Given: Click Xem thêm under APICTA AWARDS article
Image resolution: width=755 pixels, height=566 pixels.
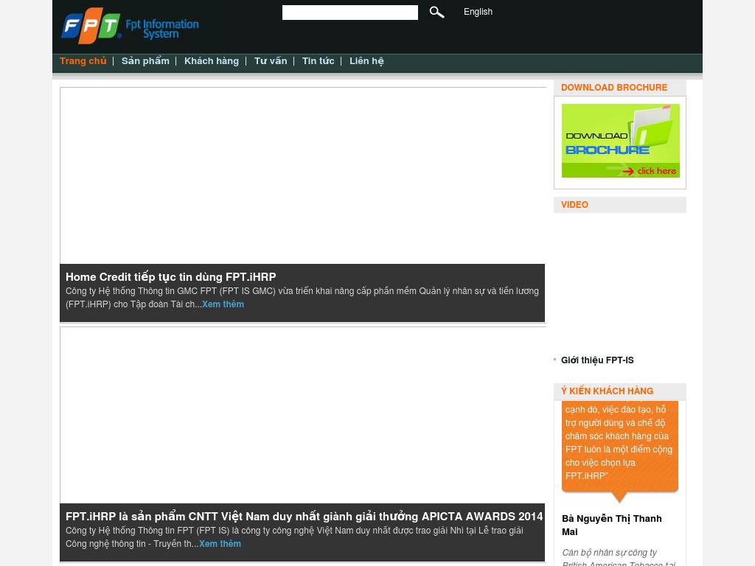Looking at the screenshot, I should coord(220,544).
